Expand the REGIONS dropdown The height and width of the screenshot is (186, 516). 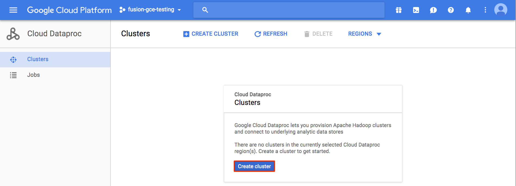pyautogui.click(x=364, y=34)
